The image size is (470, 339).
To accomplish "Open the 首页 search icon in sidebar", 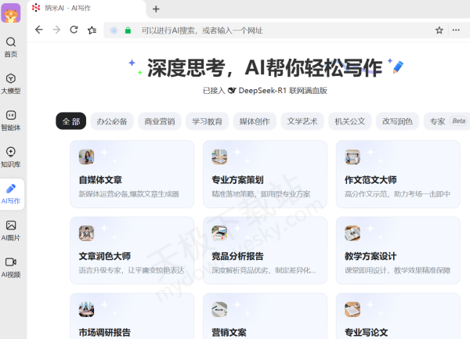I will tap(11, 46).
